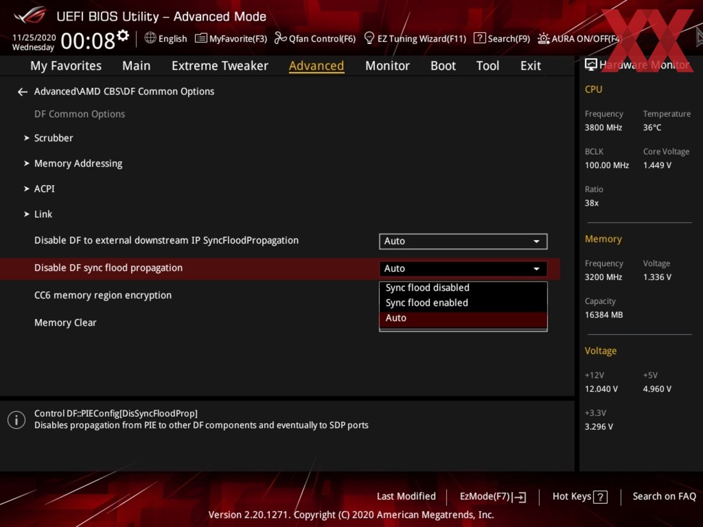Open Extreme Tweaker tab
Image resolution: width=703 pixels, height=527 pixels.
(220, 66)
